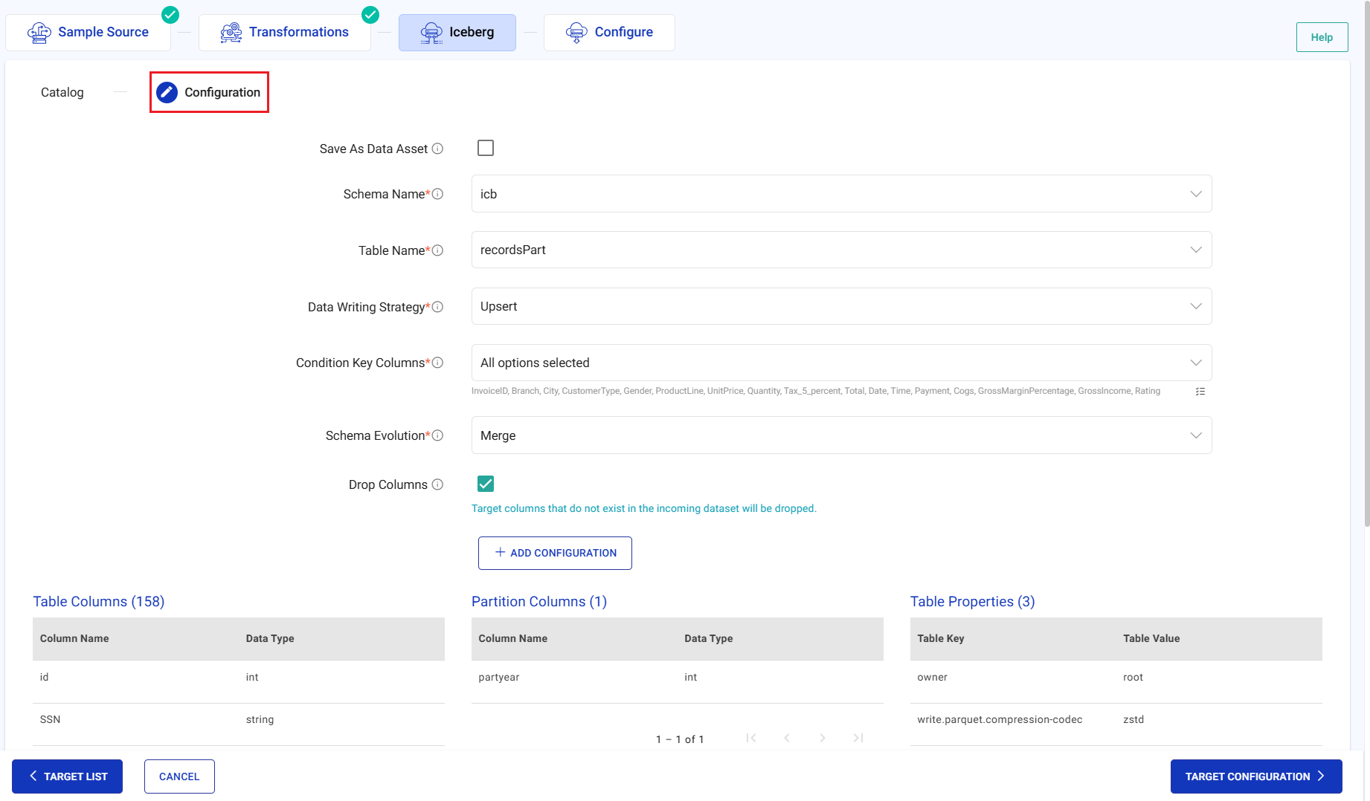Viewport: 1370px width, 801px height.
Task: Expand the Data Writing Strategy dropdown
Action: [840, 306]
